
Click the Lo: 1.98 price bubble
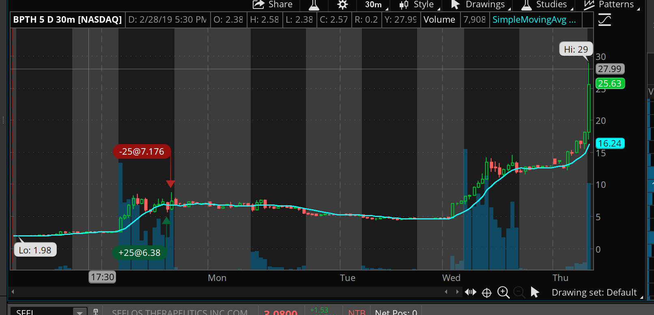(35, 250)
